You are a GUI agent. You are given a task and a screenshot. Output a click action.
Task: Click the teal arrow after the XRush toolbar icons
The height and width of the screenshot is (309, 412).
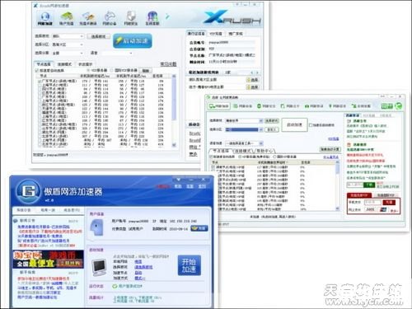(x=167, y=16)
